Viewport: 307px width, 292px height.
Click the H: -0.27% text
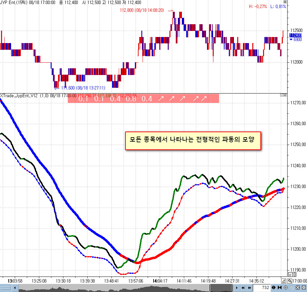(258, 6)
